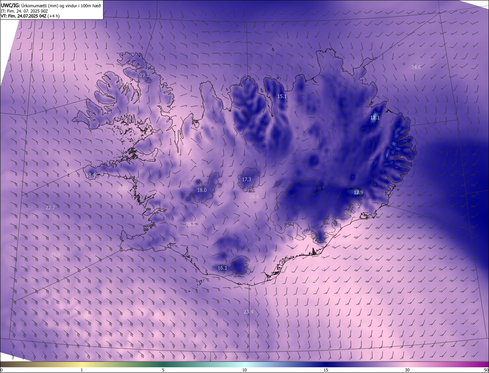The height and width of the screenshot is (373, 489).
Task: Click the initial time line 'IT: Fim. 24. 07. 2025 00Z'
Action: tap(24, 11)
